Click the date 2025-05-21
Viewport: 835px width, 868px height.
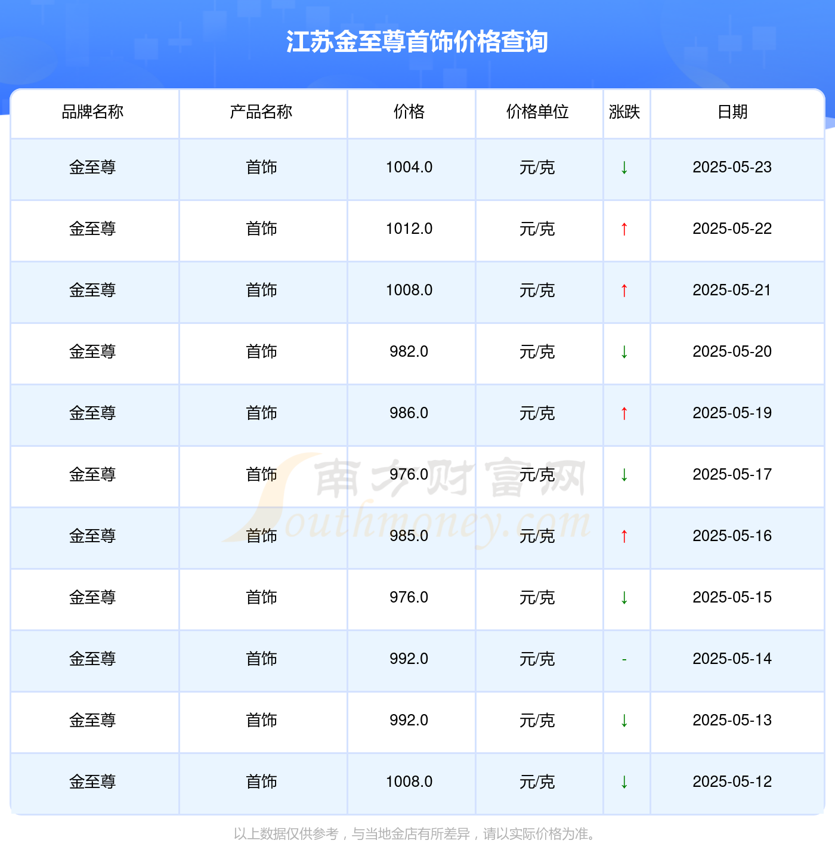point(732,291)
